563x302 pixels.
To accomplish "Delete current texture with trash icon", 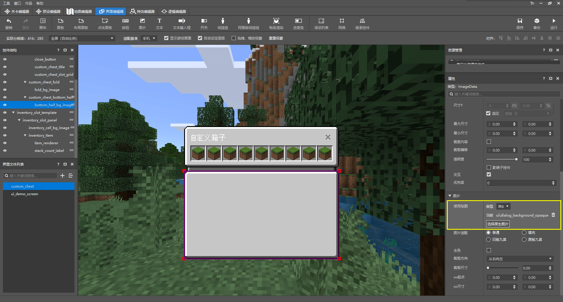I will tap(553, 215).
